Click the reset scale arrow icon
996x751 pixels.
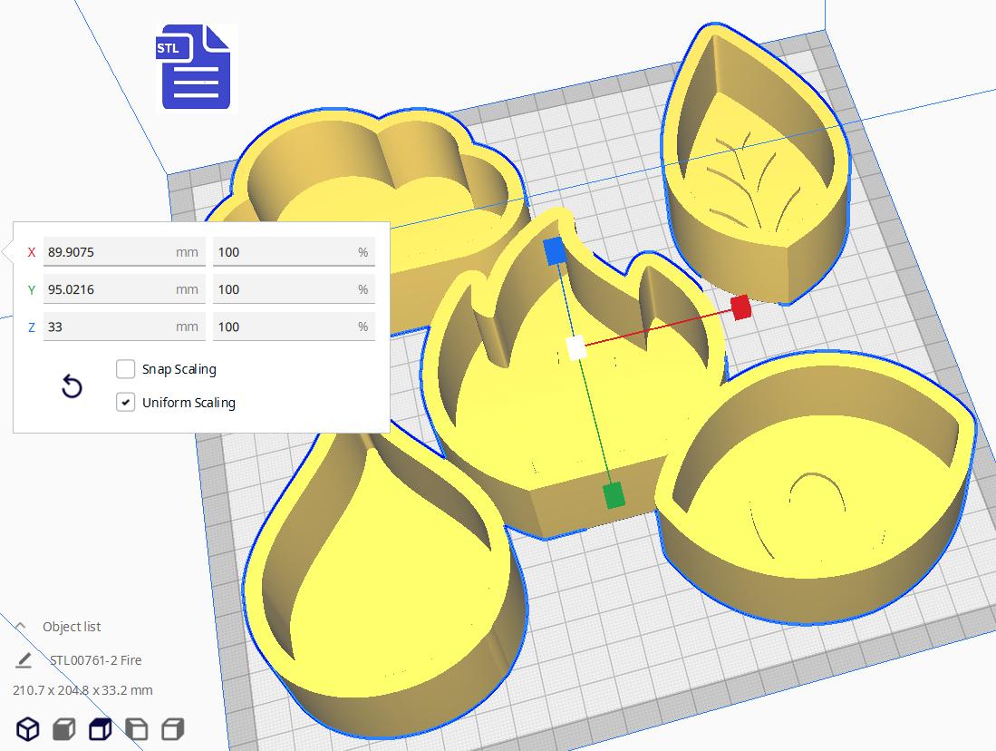pyautogui.click(x=72, y=386)
